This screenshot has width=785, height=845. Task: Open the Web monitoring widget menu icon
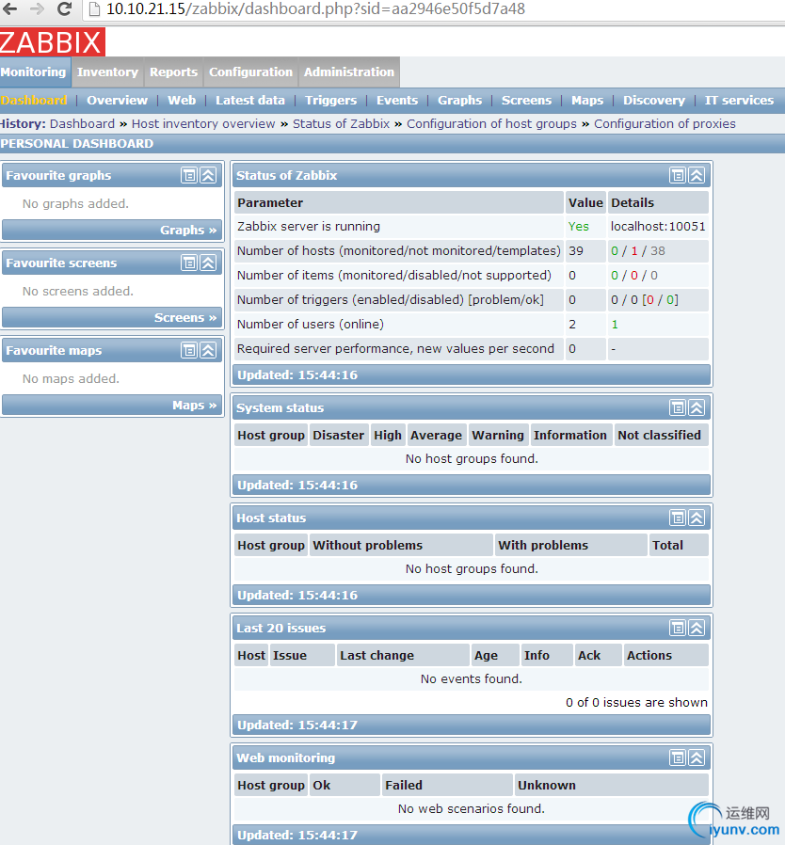pyautogui.click(x=677, y=757)
